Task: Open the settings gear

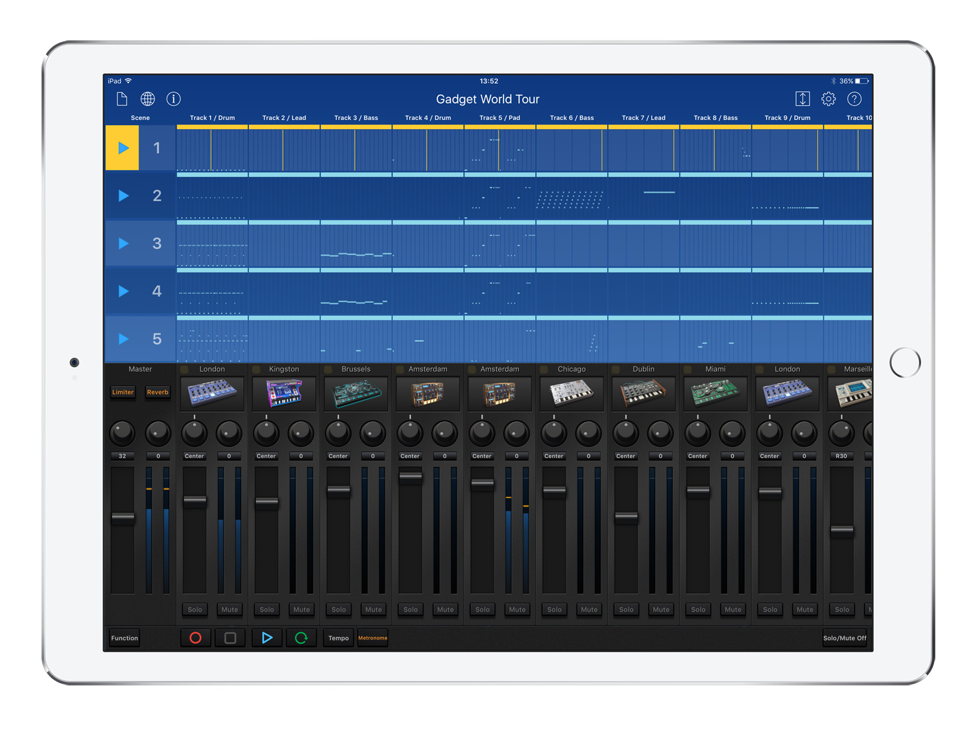Action: (x=828, y=99)
